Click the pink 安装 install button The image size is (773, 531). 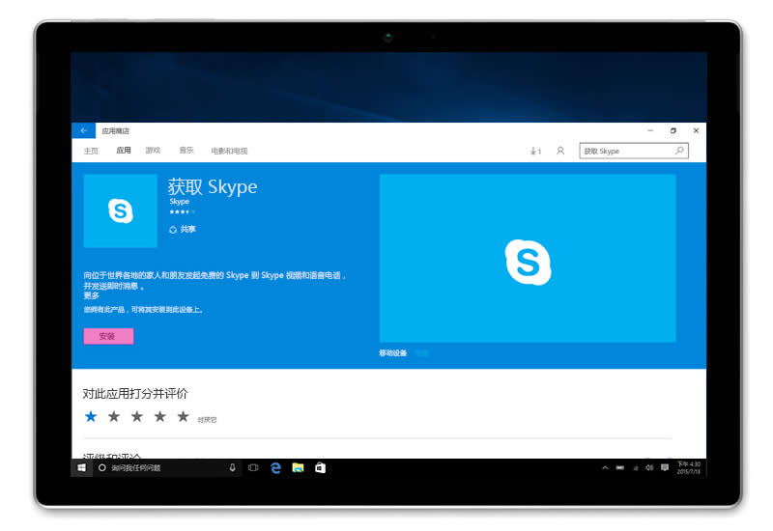tap(108, 336)
